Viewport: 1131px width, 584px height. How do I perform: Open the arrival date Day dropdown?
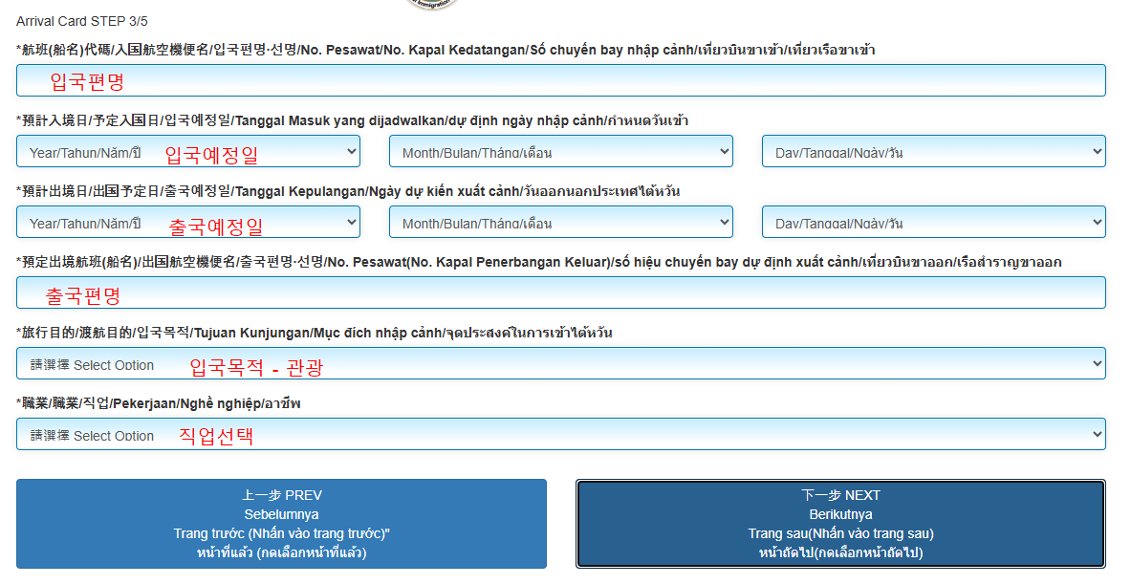pos(933,151)
